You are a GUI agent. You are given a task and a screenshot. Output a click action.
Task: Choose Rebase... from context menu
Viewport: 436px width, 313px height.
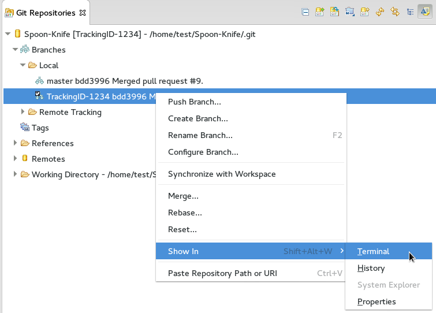tap(251, 213)
